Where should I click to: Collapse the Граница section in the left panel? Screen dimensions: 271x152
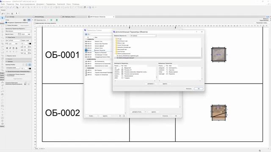pyautogui.click(x=6, y=61)
